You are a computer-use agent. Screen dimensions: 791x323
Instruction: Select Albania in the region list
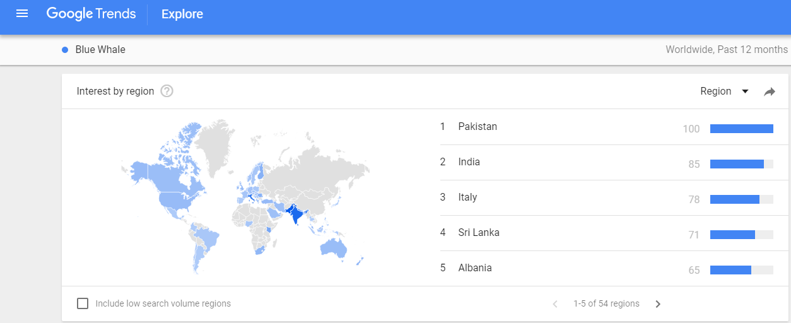475,268
